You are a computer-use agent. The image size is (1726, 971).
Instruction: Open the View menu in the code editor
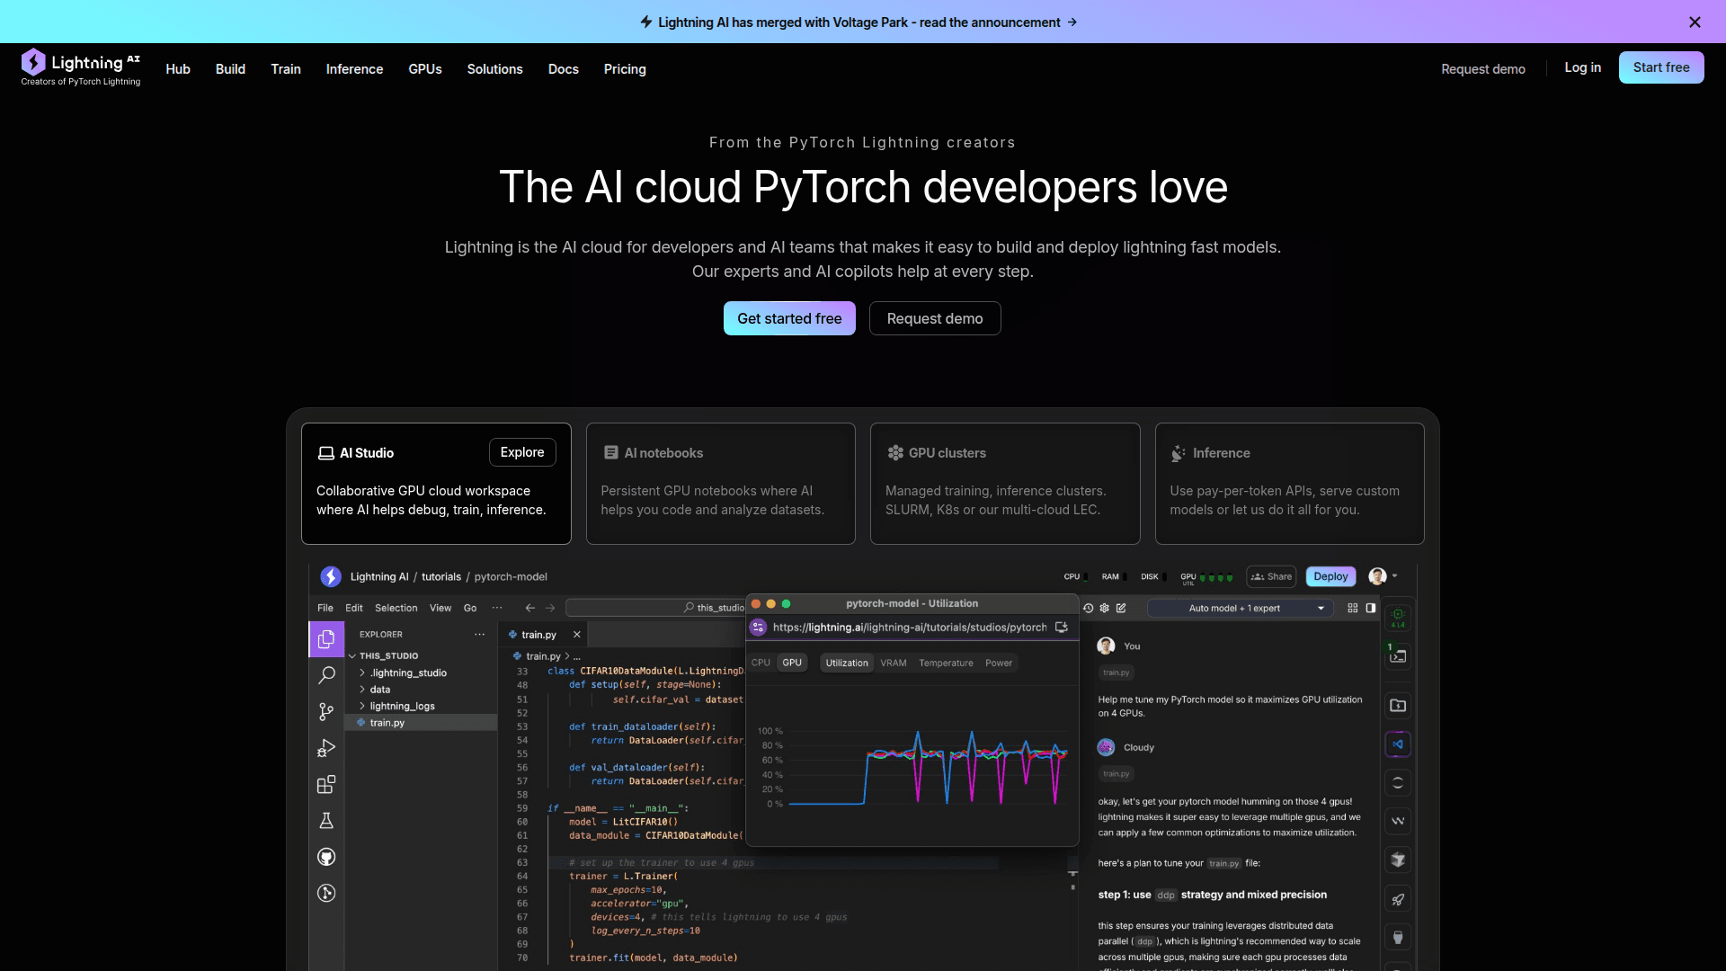pyautogui.click(x=440, y=608)
